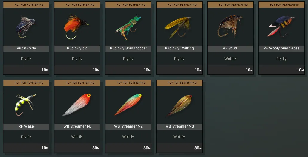
Task: Click the category header above WB Streamer M2
Action: click(x=128, y=83)
